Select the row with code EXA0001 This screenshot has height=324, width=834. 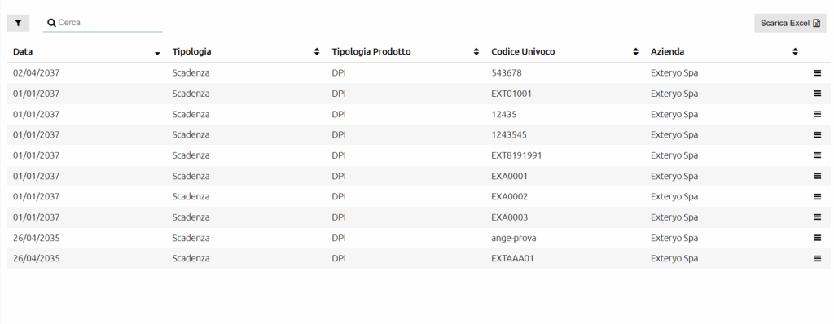pyautogui.click(x=418, y=176)
